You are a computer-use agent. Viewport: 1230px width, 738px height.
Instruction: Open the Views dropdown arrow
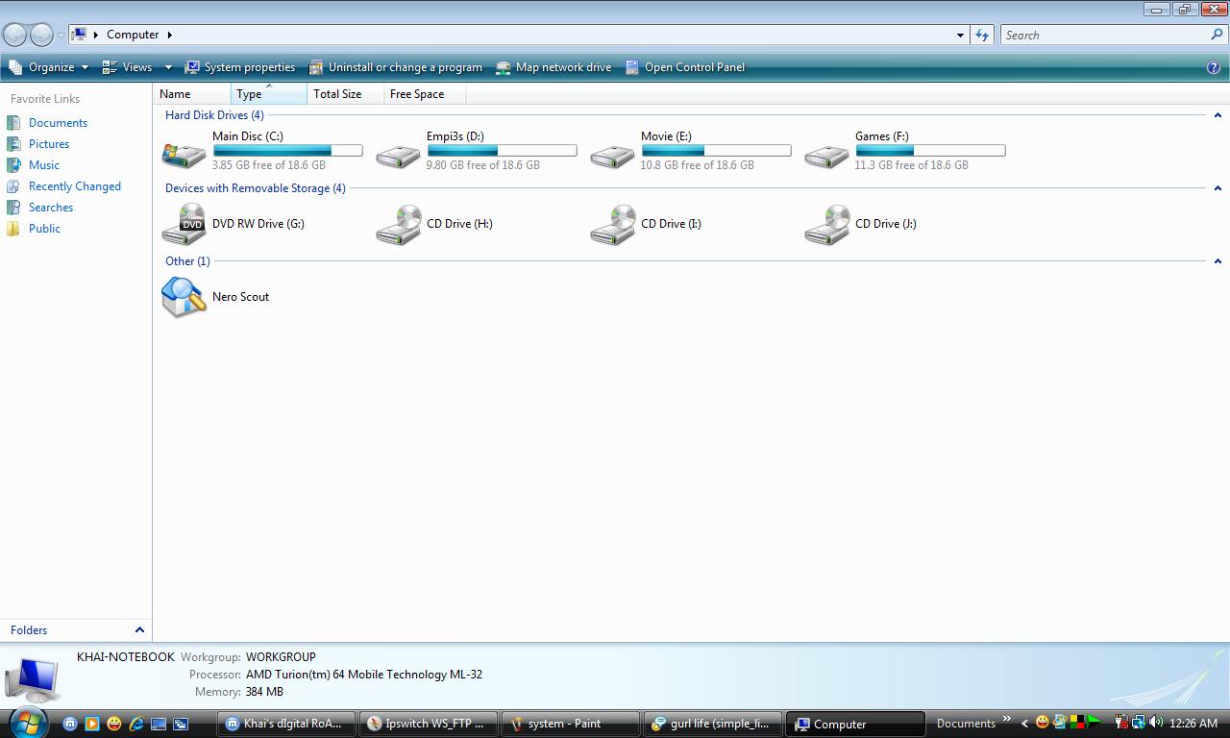click(x=168, y=67)
